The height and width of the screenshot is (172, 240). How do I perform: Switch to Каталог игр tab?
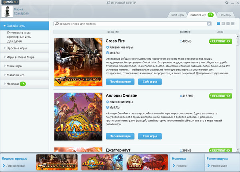[201, 15]
